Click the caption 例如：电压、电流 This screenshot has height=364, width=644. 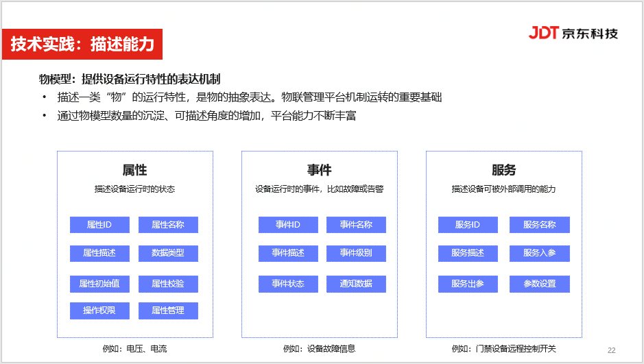tap(134, 349)
